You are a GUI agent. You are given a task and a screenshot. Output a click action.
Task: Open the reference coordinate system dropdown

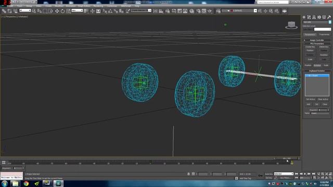pos(77,10)
